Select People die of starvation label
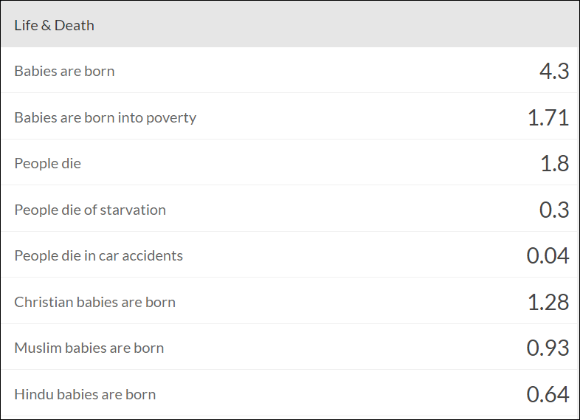 90,210
